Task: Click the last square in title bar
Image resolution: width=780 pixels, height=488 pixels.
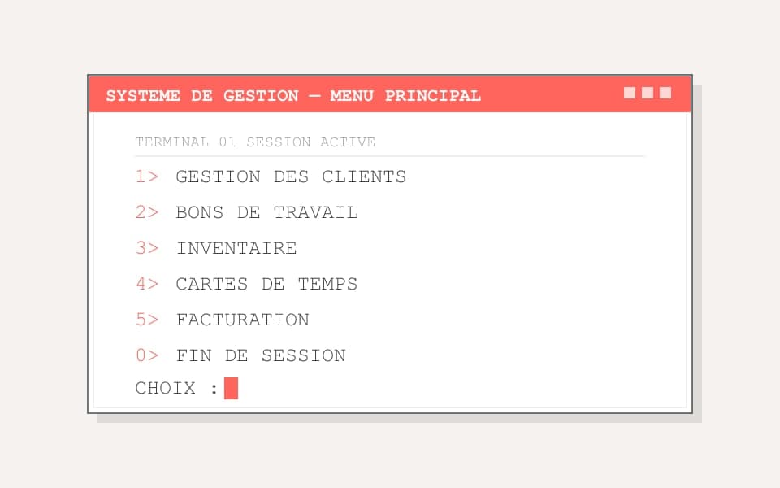Action: click(x=665, y=93)
